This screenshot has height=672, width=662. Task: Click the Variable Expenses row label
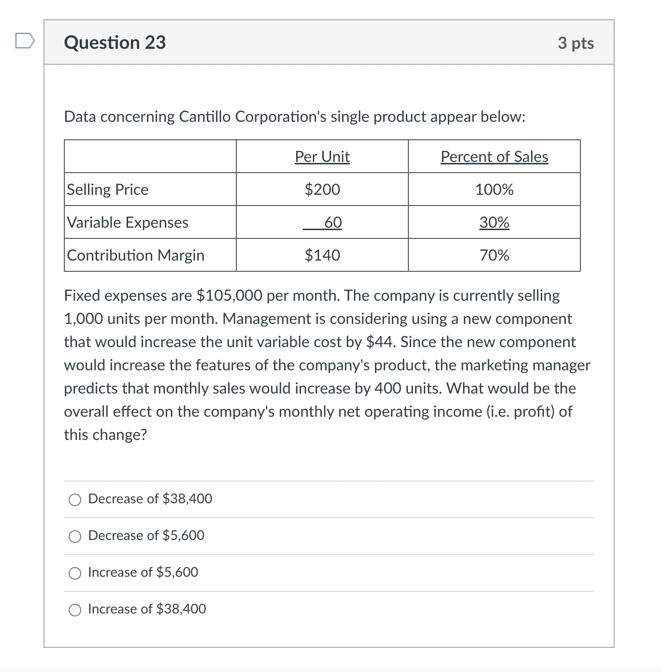(128, 222)
